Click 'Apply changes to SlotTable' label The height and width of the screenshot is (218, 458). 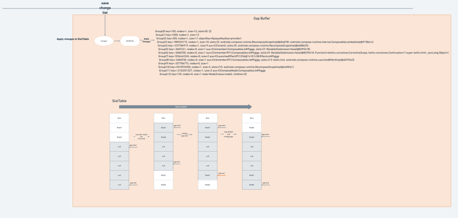point(73,39)
